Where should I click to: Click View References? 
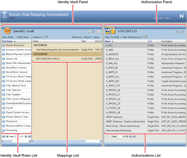click(x=131, y=37)
